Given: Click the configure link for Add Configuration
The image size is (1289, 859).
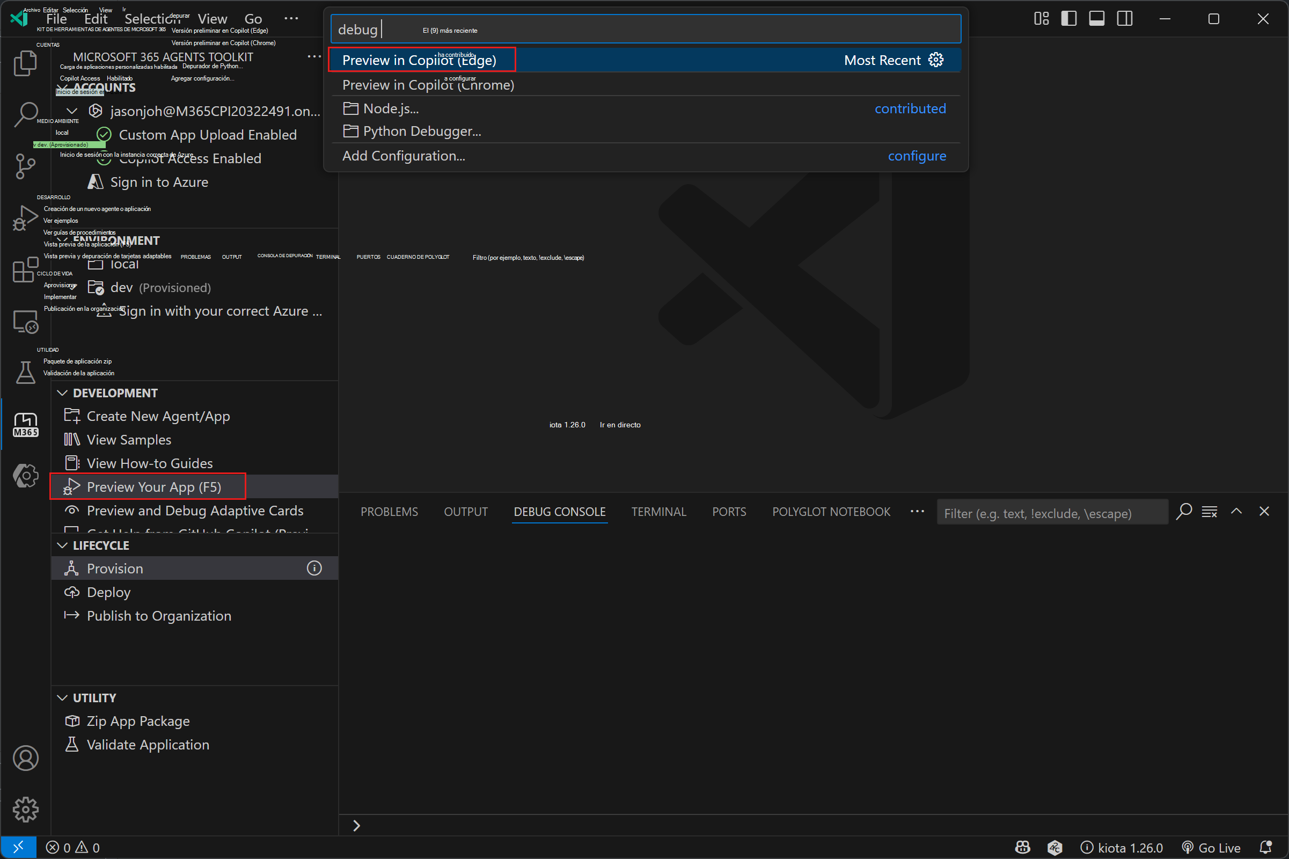Looking at the screenshot, I should pyautogui.click(x=917, y=156).
